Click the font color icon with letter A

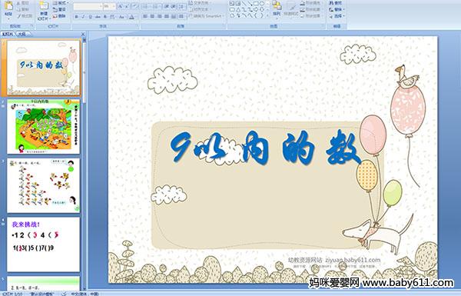[131, 17]
